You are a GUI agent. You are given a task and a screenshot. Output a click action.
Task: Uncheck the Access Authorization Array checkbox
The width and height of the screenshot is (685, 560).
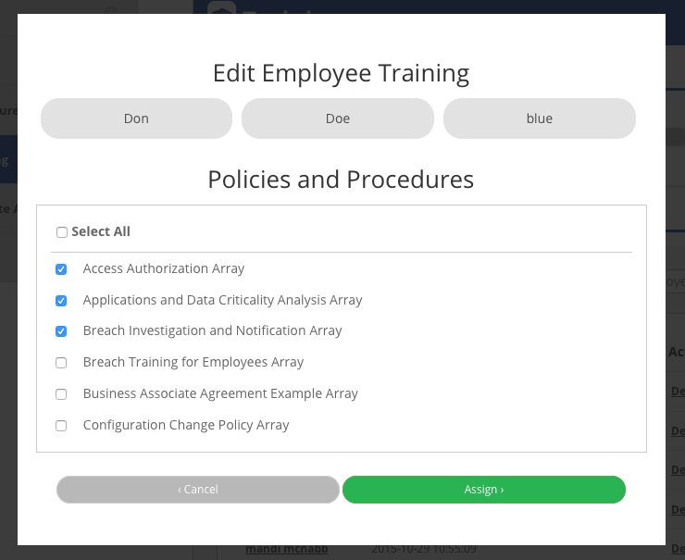(61, 269)
